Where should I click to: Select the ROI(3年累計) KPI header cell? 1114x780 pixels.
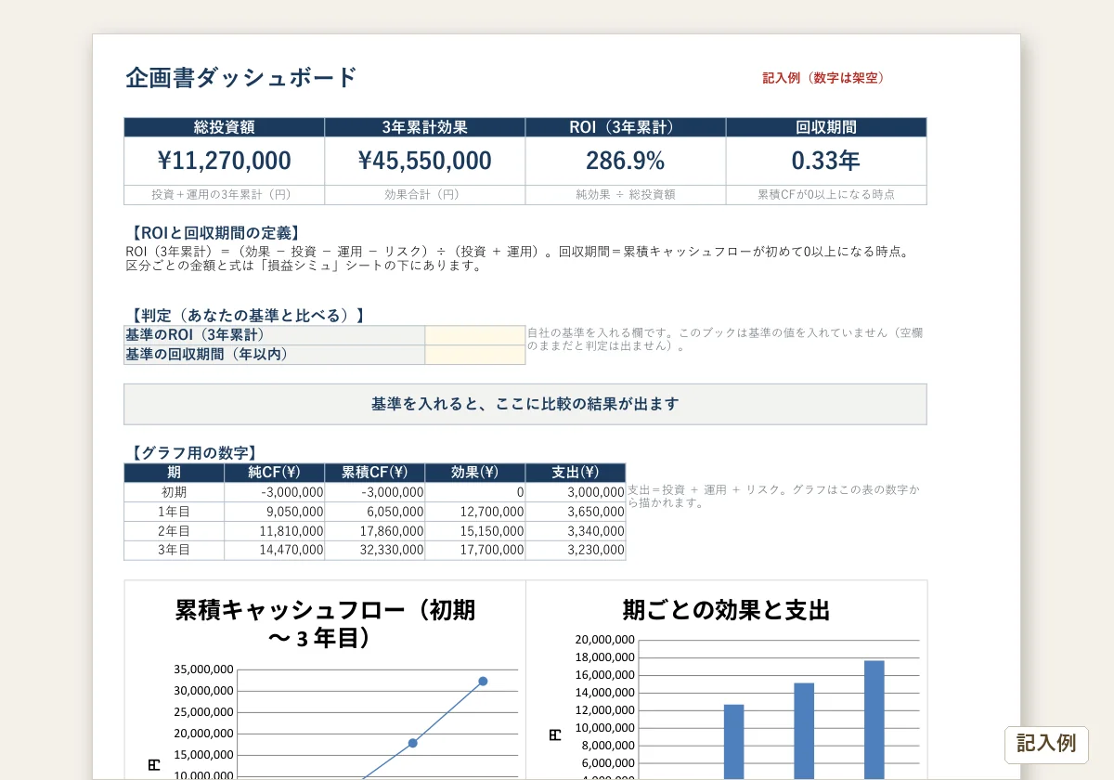[x=626, y=127]
